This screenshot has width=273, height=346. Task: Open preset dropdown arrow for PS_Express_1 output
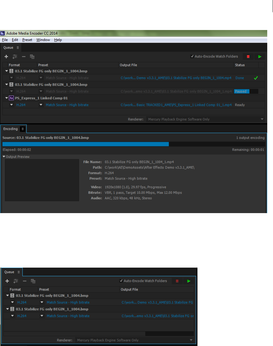(41, 105)
